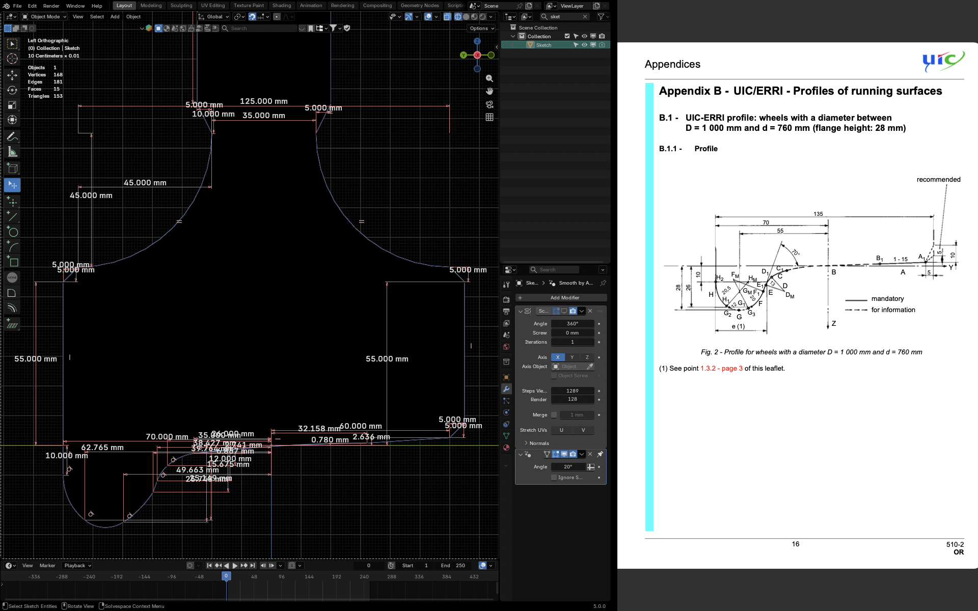This screenshot has height=611, width=978.
Task: Toggle Collection exclude checkbox in outliner
Action: pos(567,36)
